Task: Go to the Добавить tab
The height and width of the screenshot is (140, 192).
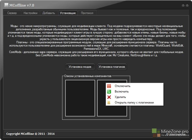Action: (x=49, y=13)
